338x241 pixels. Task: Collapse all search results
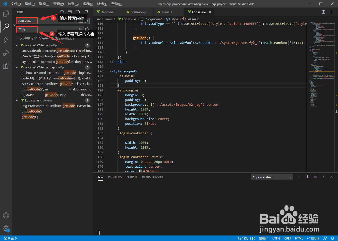click(x=86, y=12)
